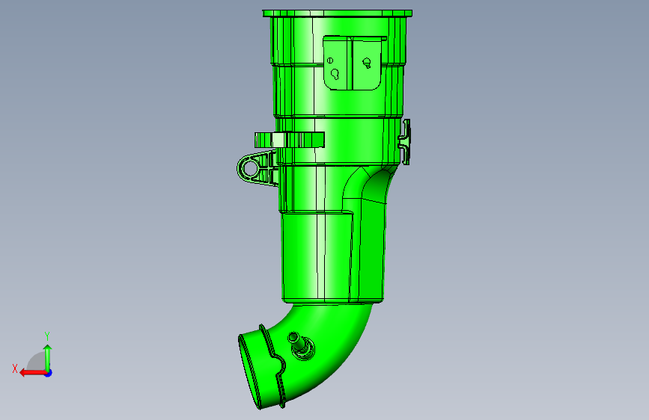Select the gray XY plane quadrant of the triad
The height and width of the screenshot is (420, 649).
pyautogui.click(x=37, y=362)
